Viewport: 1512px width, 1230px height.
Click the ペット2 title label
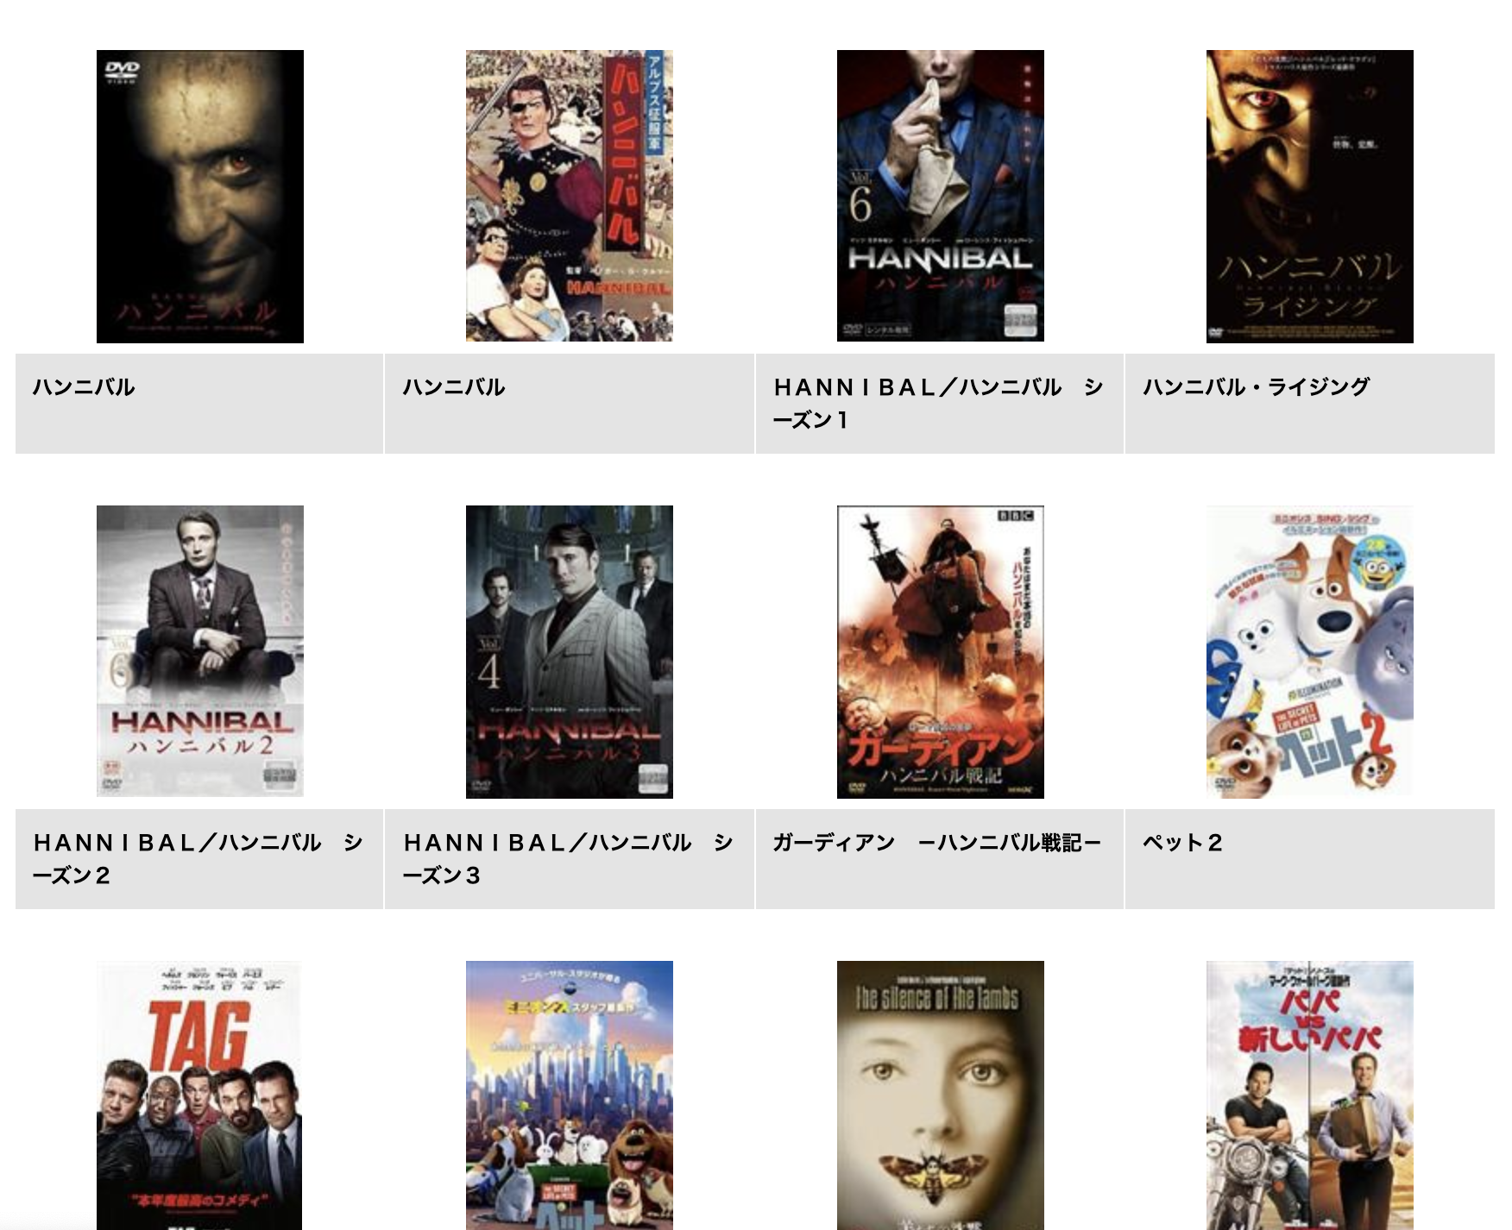click(1182, 843)
